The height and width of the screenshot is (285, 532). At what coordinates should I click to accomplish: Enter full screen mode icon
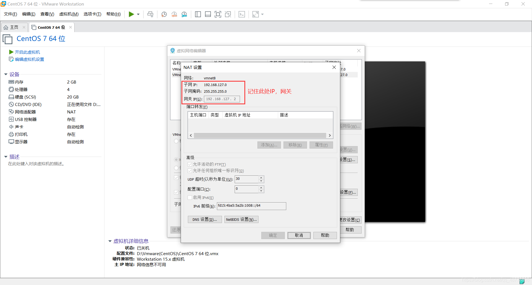pos(218,14)
